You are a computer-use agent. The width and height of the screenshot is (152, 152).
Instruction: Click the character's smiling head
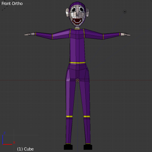click(77, 14)
